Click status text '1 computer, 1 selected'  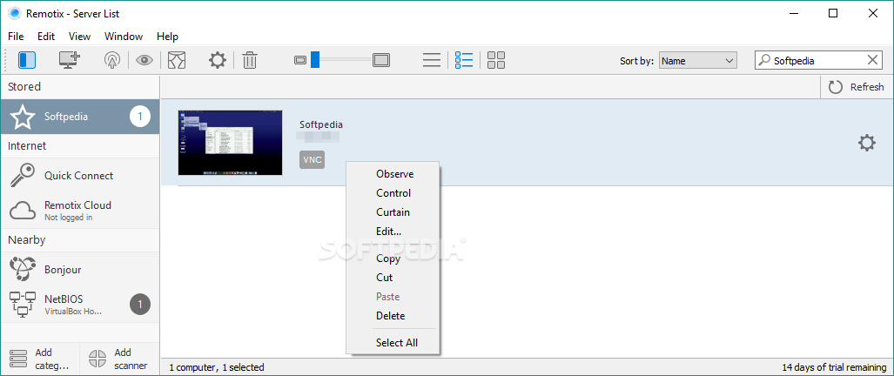tap(217, 367)
